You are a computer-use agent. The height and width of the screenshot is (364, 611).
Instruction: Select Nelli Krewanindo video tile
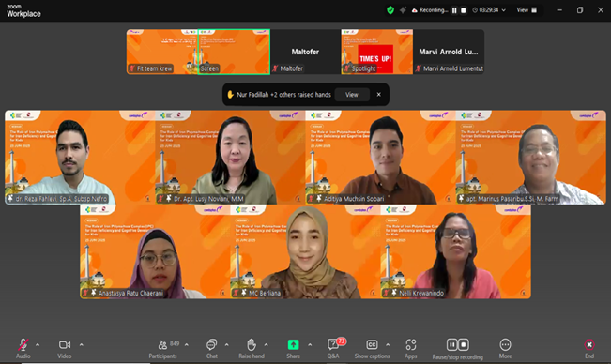tap(456, 251)
